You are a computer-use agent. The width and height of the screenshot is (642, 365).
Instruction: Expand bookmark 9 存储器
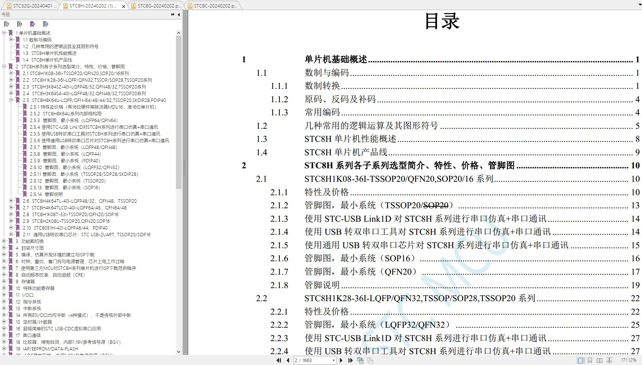(x=4, y=281)
